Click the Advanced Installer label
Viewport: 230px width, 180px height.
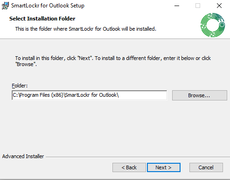[x=23, y=156]
